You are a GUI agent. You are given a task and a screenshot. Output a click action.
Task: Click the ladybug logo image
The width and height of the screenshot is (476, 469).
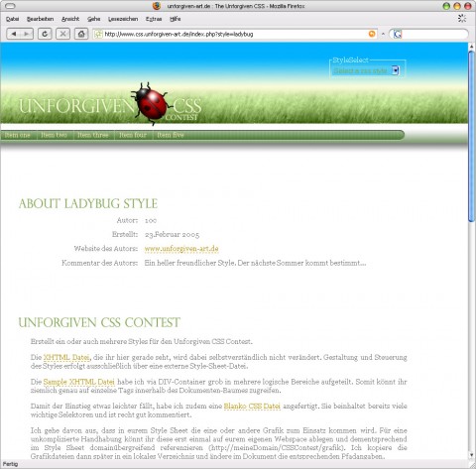(151, 103)
